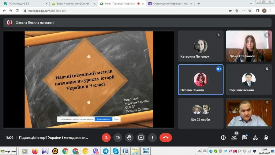Open the Chrome profile avatar menu
The width and height of the screenshot is (275, 155).
point(264,11)
